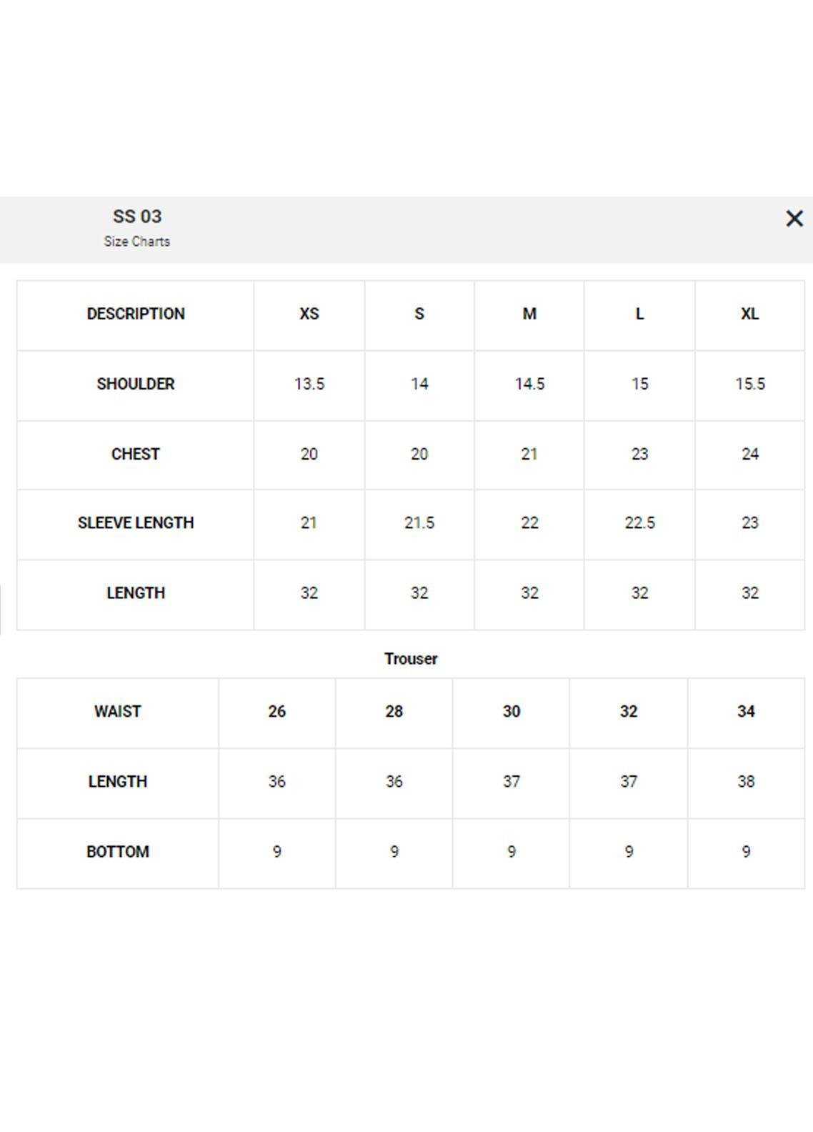Click the 13.5 shoulder measurement cell
This screenshot has width=813, height=1132.
click(309, 384)
